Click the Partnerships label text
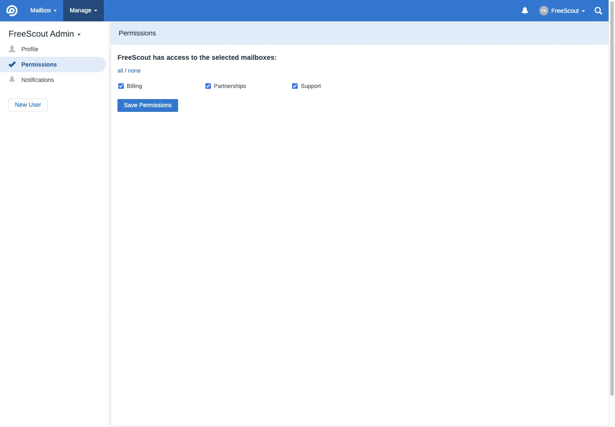 230,86
